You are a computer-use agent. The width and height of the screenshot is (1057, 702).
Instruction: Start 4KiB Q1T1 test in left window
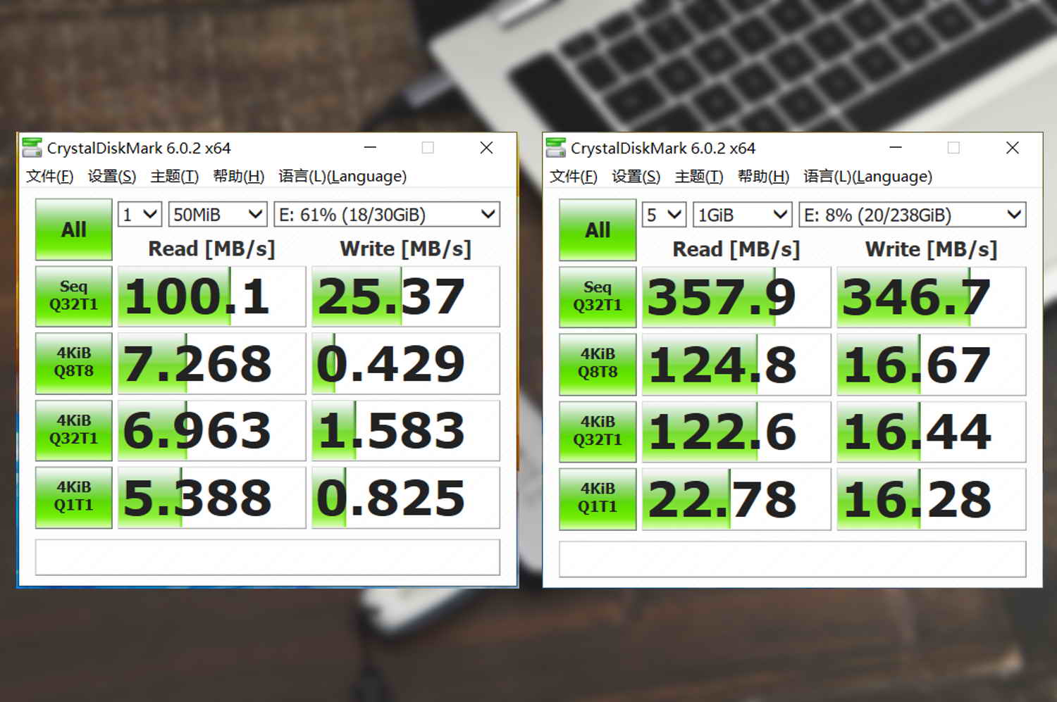[x=74, y=497]
